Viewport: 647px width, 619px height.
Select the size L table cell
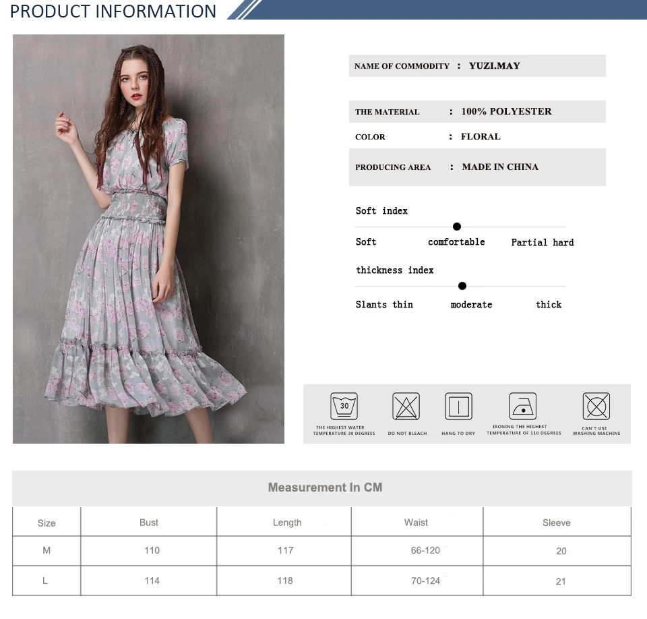[x=47, y=581]
